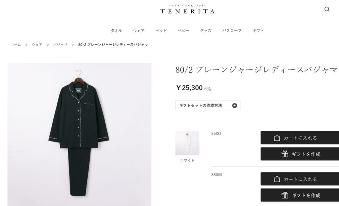Go to ホーム breadcrumb link

[16, 45]
